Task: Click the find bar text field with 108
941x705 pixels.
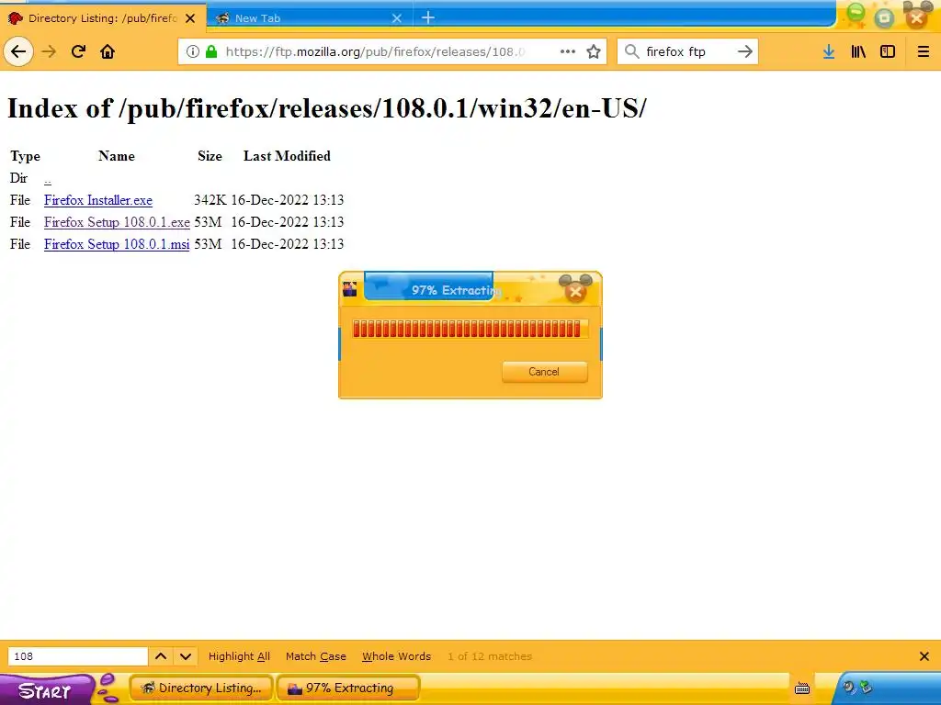Action: pyautogui.click(x=78, y=656)
